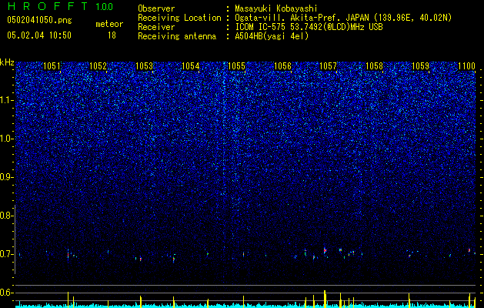Click the meteor count label
The height and width of the screenshot is (308, 484).
click(109, 24)
